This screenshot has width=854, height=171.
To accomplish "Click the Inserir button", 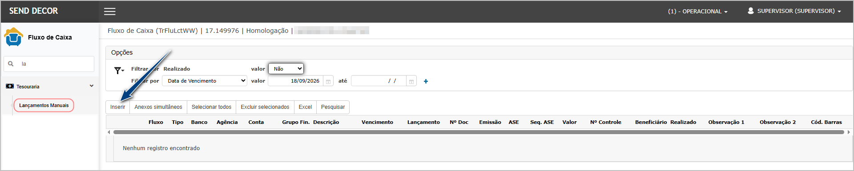I will pyautogui.click(x=117, y=107).
